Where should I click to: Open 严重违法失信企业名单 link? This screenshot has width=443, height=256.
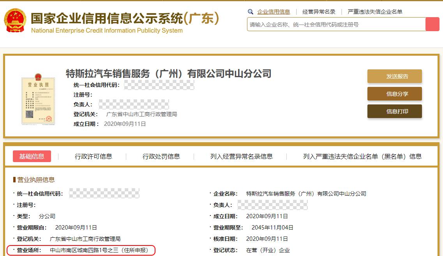tap(375, 12)
